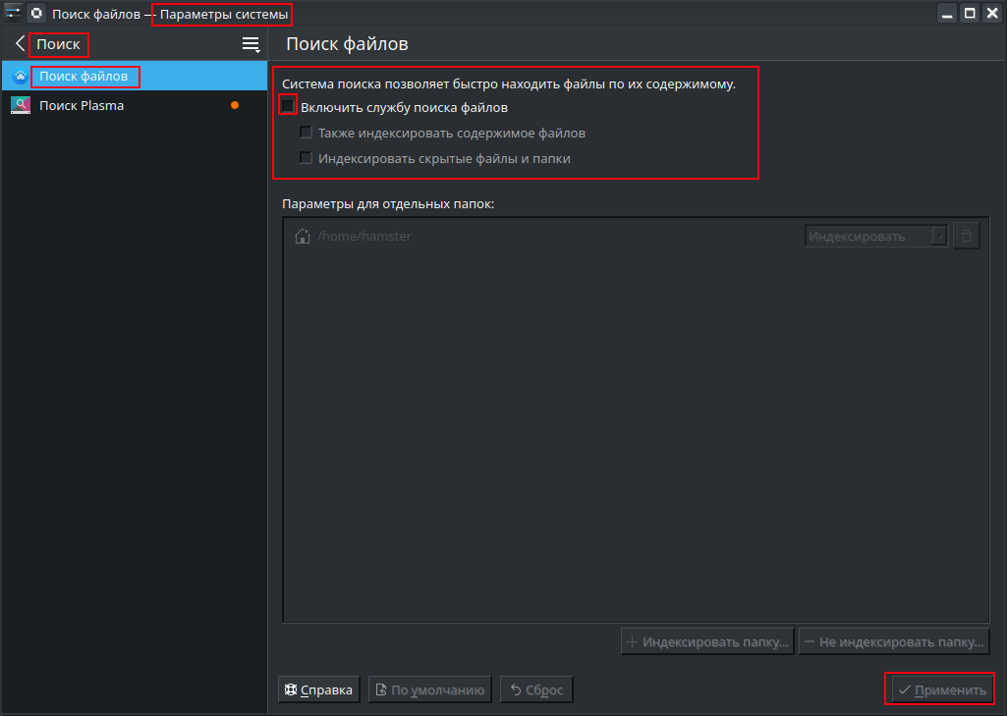1007x716 pixels.
Task: Select Поиск Plasma in sidebar
Action: pyautogui.click(x=82, y=105)
